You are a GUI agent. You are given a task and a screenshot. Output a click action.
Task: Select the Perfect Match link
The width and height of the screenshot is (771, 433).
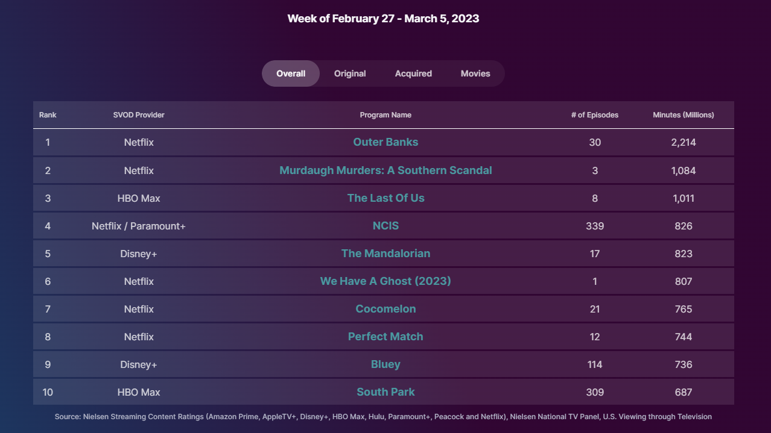pos(386,337)
